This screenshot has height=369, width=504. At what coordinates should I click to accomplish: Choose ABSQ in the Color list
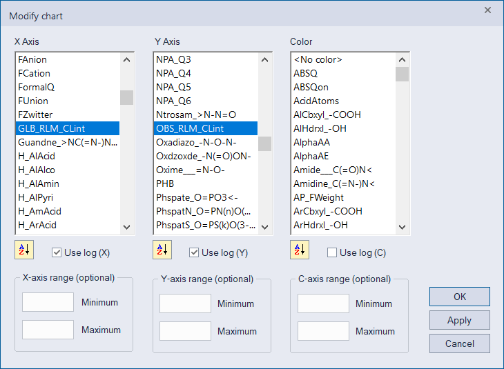click(343, 74)
